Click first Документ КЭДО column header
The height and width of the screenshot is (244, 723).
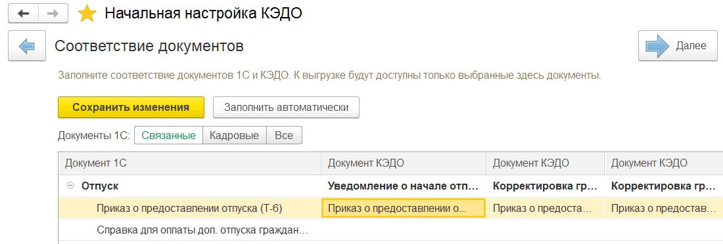click(x=404, y=163)
